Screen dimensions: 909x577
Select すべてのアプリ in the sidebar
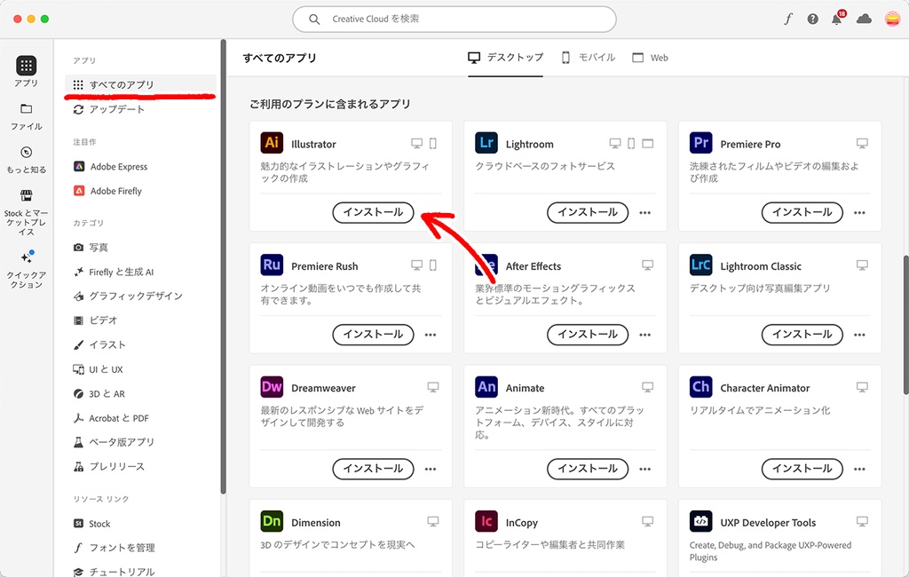(141, 84)
